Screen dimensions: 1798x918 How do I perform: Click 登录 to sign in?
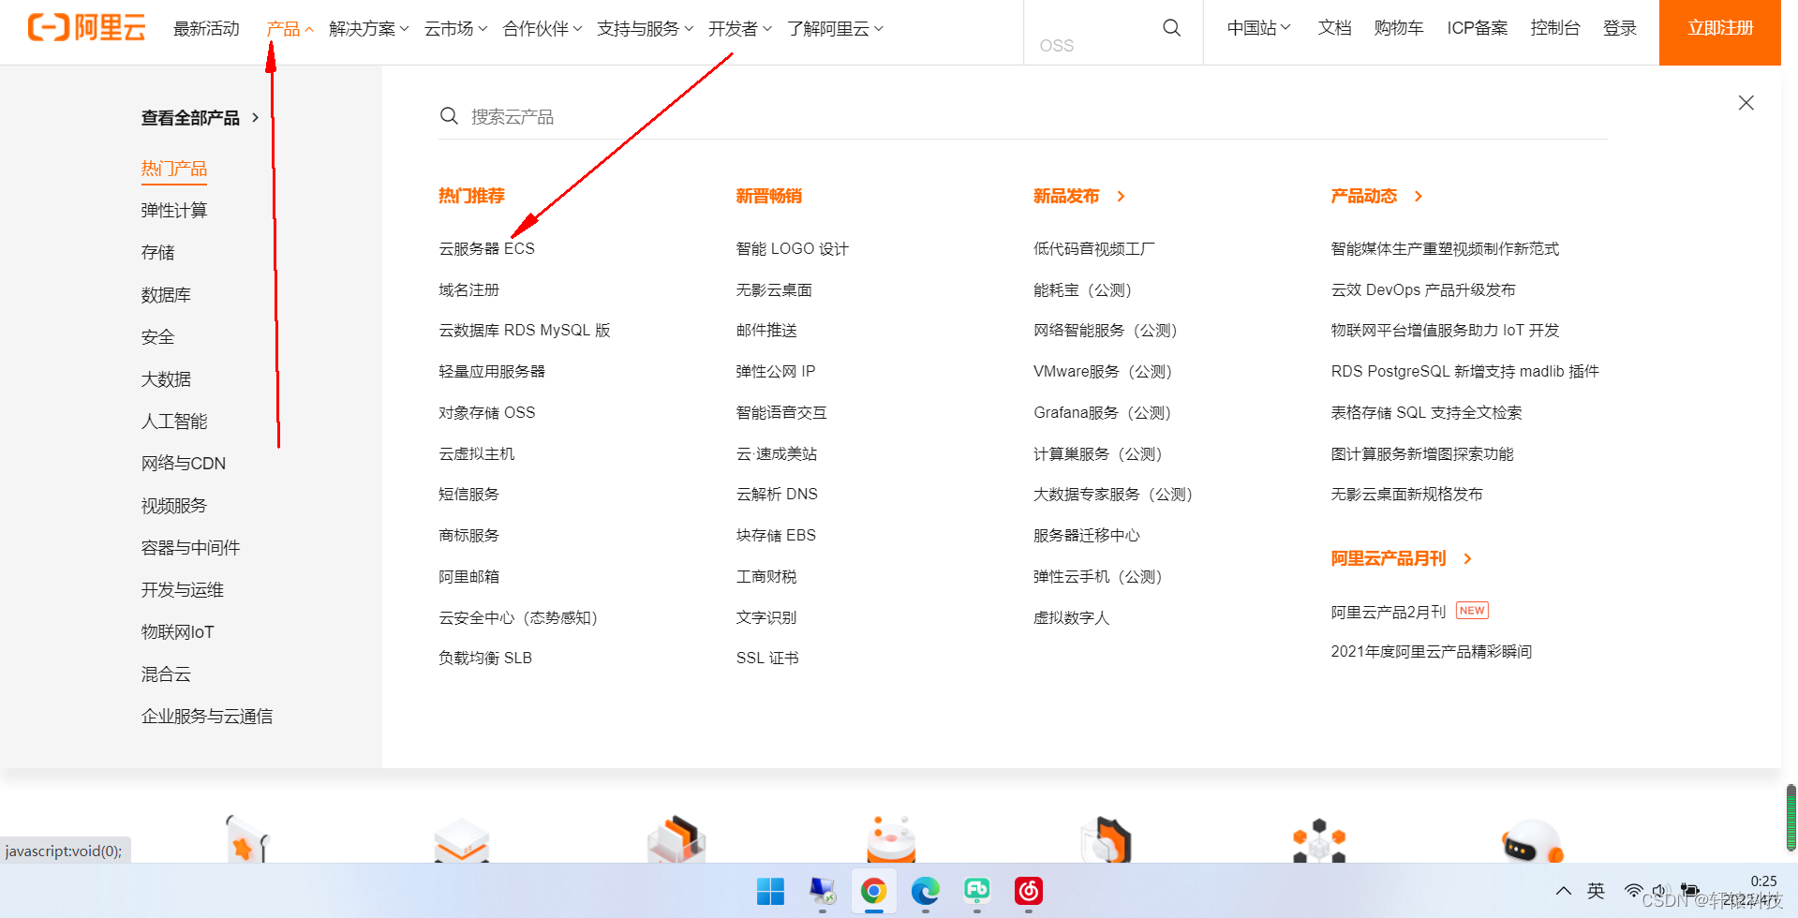(1620, 28)
